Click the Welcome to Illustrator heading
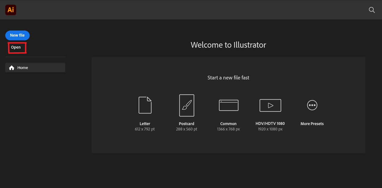The height and width of the screenshot is (188, 382). click(228, 45)
